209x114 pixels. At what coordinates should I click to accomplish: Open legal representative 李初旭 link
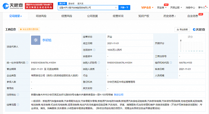click(47, 40)
